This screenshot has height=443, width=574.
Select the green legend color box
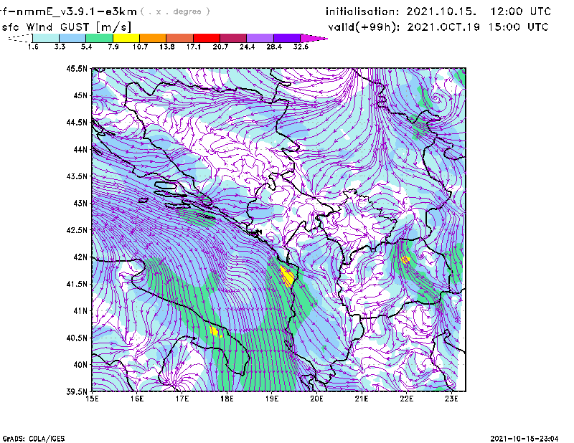[x=99, y=38]
